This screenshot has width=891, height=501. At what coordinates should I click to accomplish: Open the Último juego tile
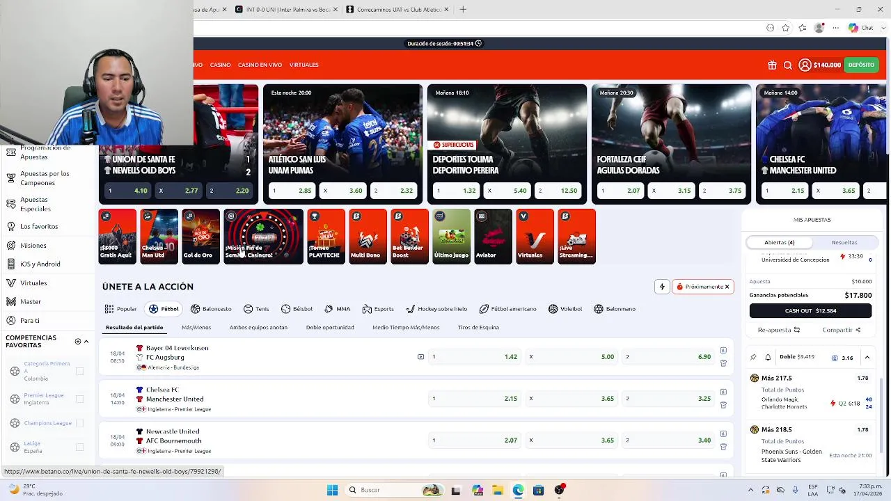451,236
